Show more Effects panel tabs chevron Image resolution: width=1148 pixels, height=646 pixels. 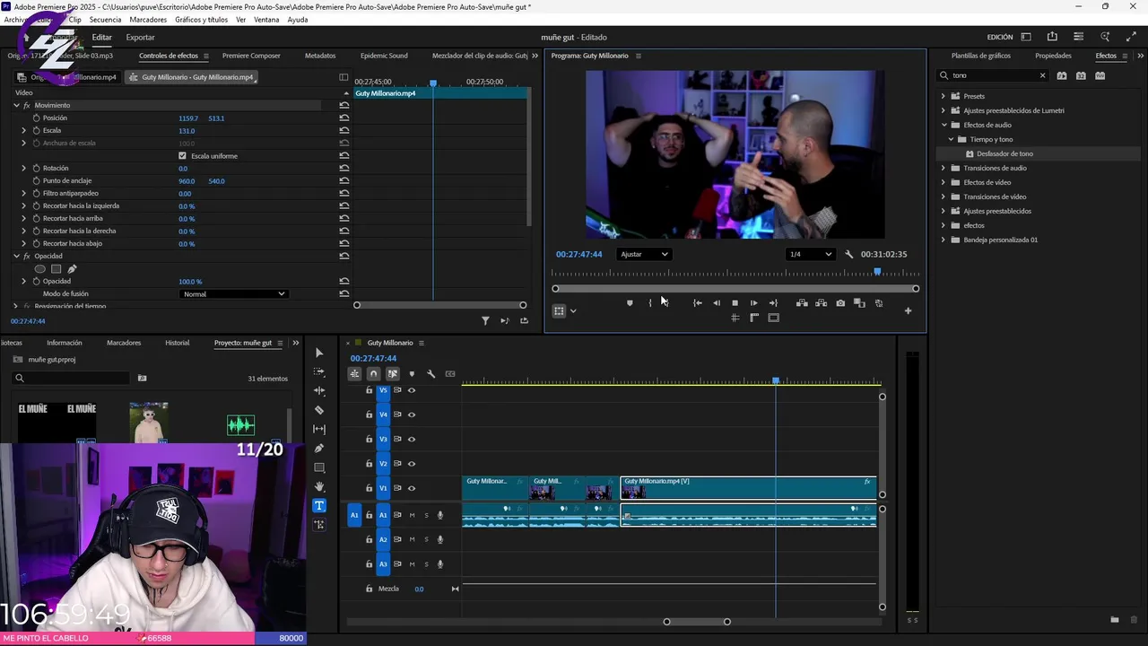(x=1139, y=56)
